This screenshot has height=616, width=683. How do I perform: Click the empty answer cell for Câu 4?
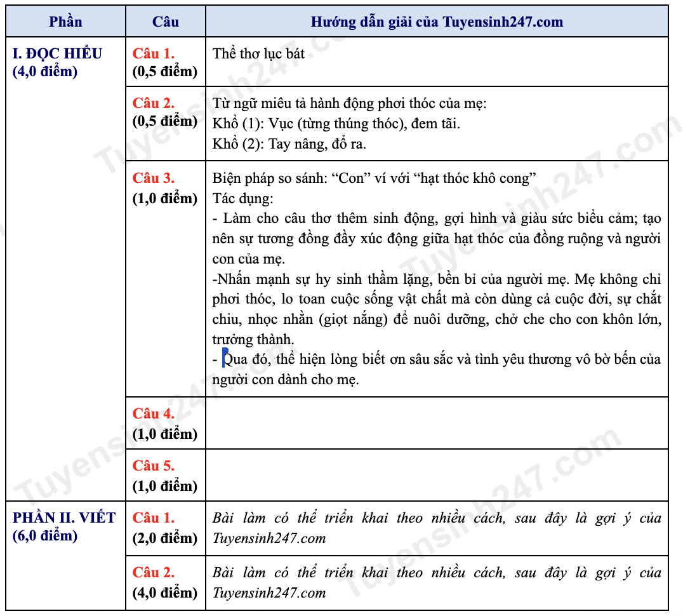click(x=437, y=423)
